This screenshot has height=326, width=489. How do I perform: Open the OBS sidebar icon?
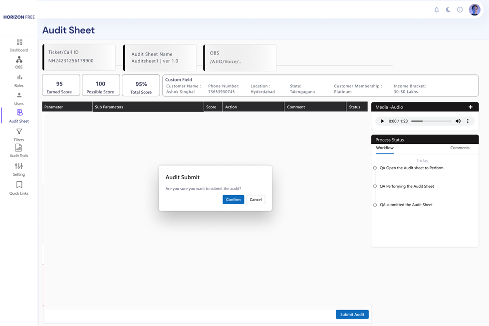(x=19, y=60)
